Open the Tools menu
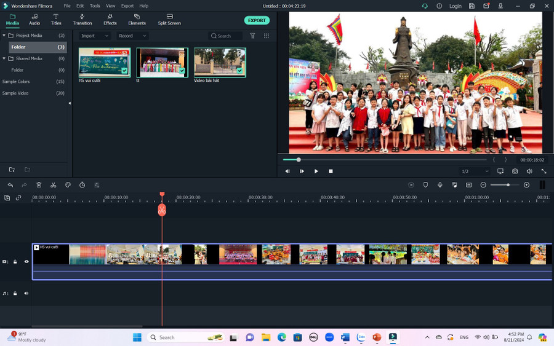The height and width of the screenshot is (346, 554). [95, 6]
